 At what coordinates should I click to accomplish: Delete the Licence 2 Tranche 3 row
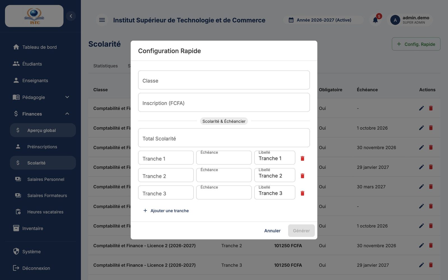431,265
